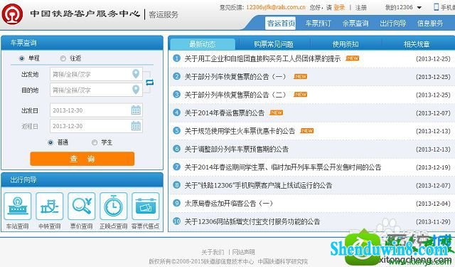Select the 学生 student ticket radio button
Image resolution: width=455 pixels, height=267 pixels.
pyautogui.click(x=95, y=142)
